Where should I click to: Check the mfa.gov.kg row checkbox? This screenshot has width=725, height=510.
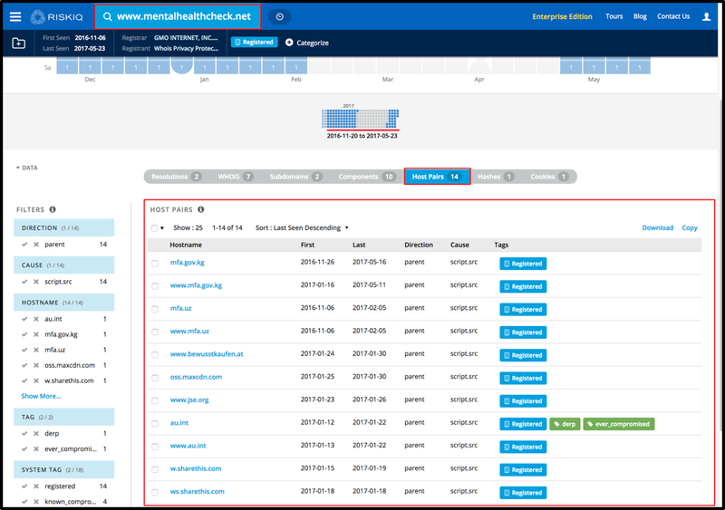[155, 263]
